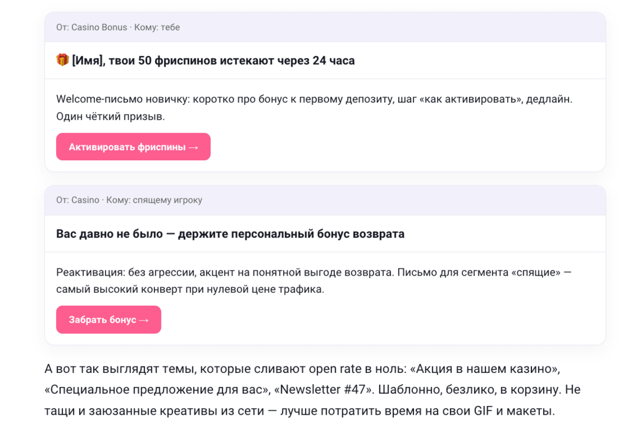Click the Забрать бонус button
Viewport: 637px width, 443px height.
(109, 320)
